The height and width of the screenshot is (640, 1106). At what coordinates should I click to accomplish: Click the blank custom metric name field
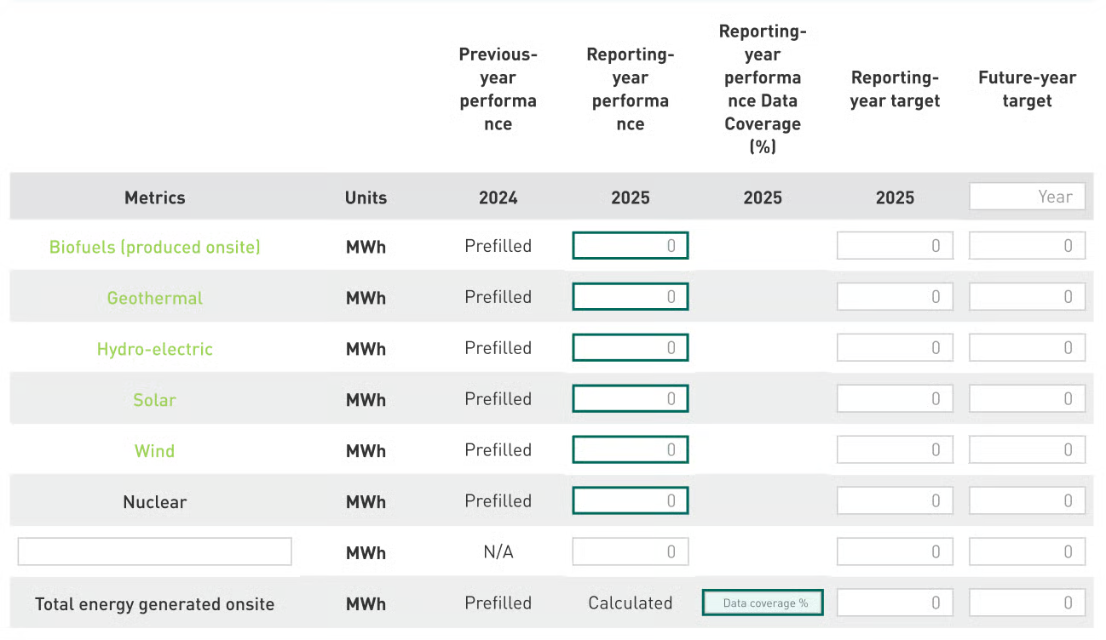[154, 551]
